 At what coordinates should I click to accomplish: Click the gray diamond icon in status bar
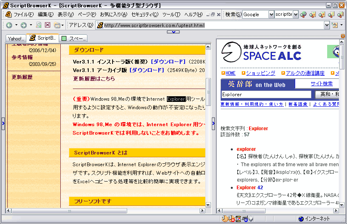point(251,219)
